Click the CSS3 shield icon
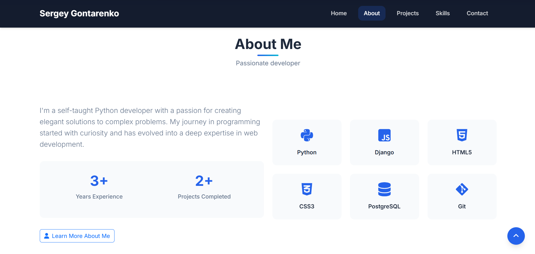 [x=307, y=189]
